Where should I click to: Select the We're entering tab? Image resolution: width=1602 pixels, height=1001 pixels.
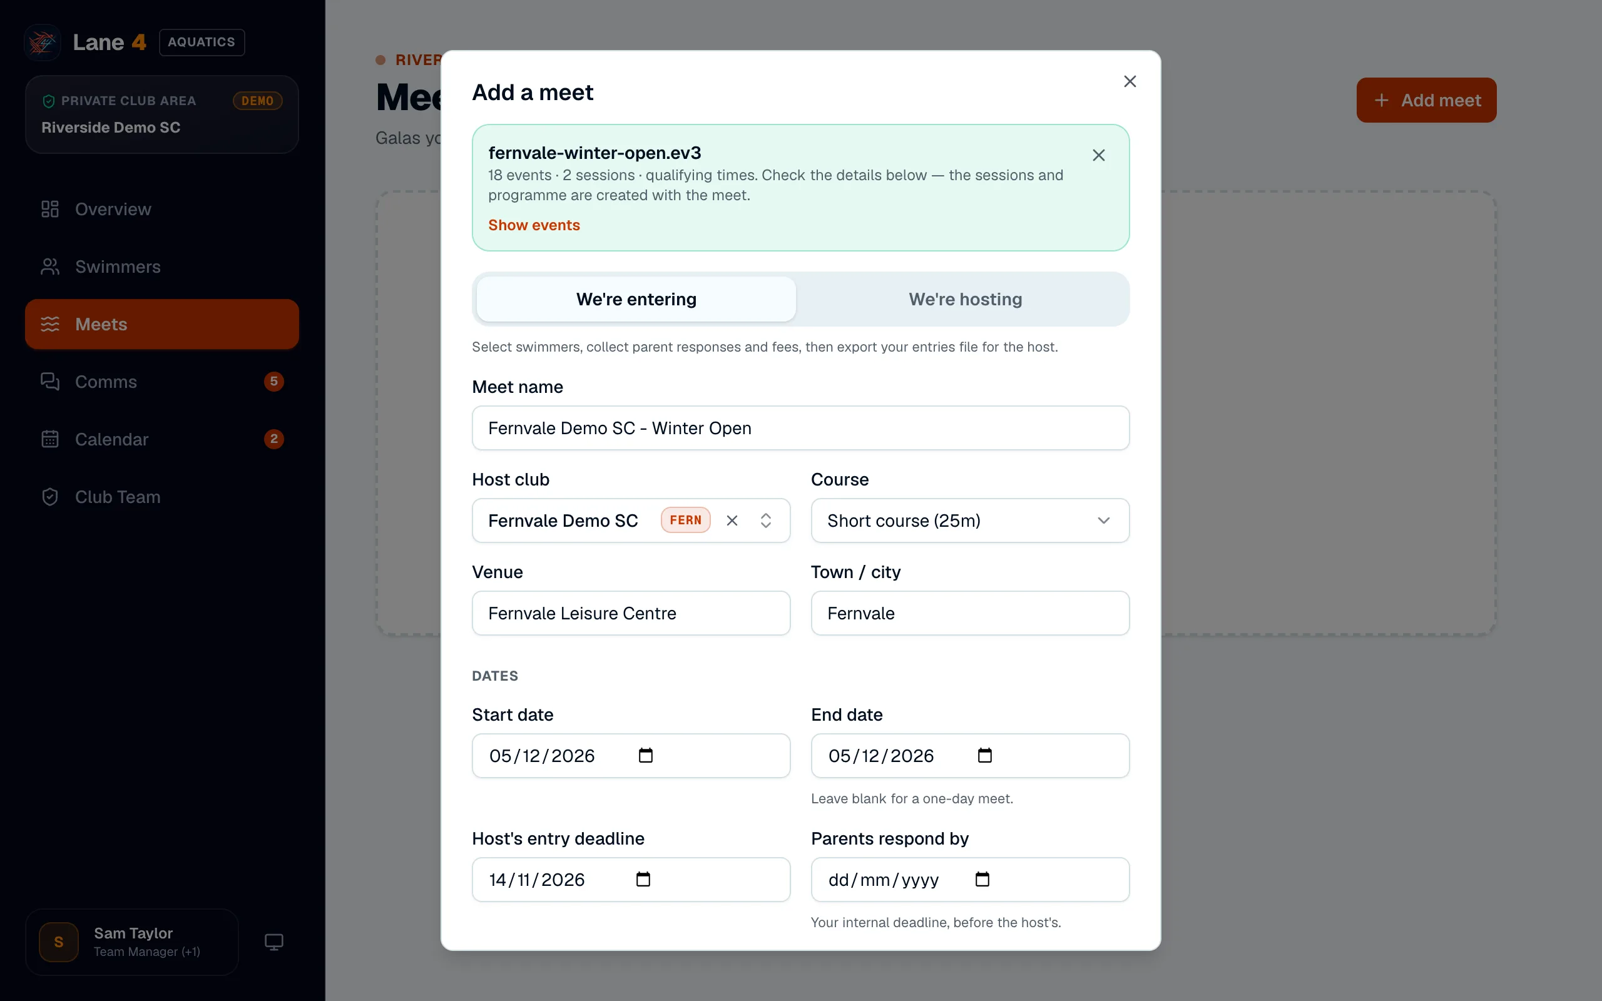click(636, 299)
